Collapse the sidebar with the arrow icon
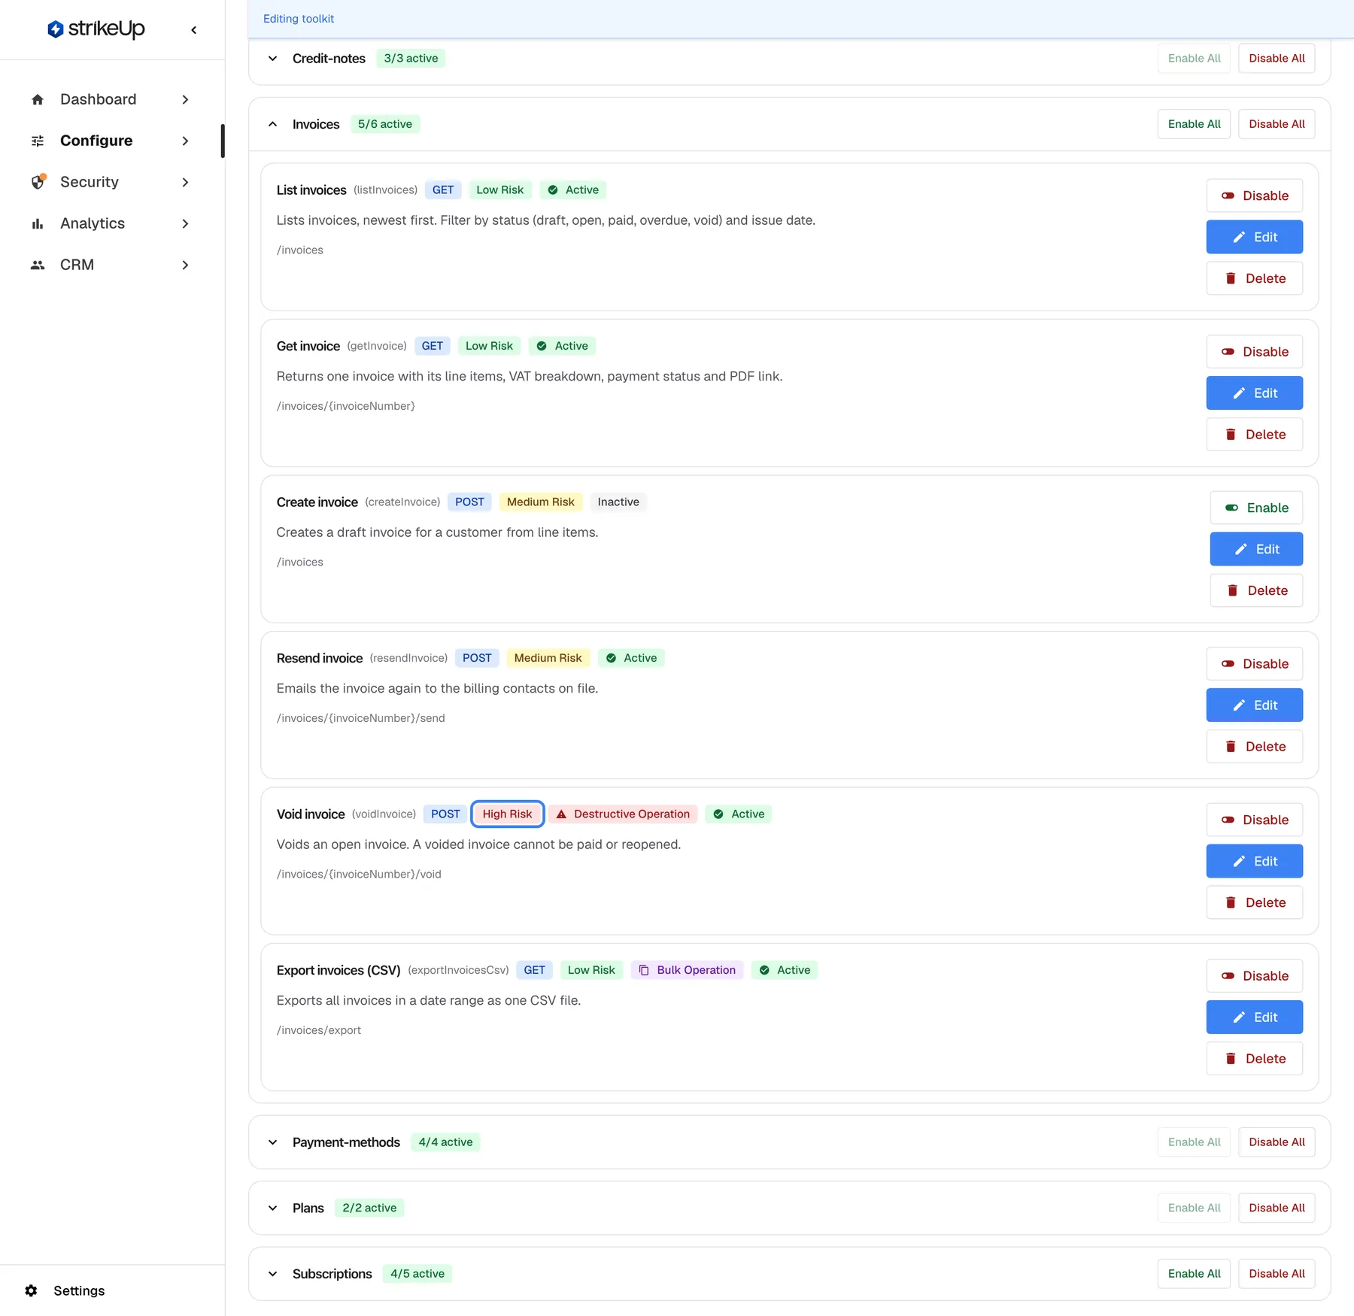 tap(194, 30)
